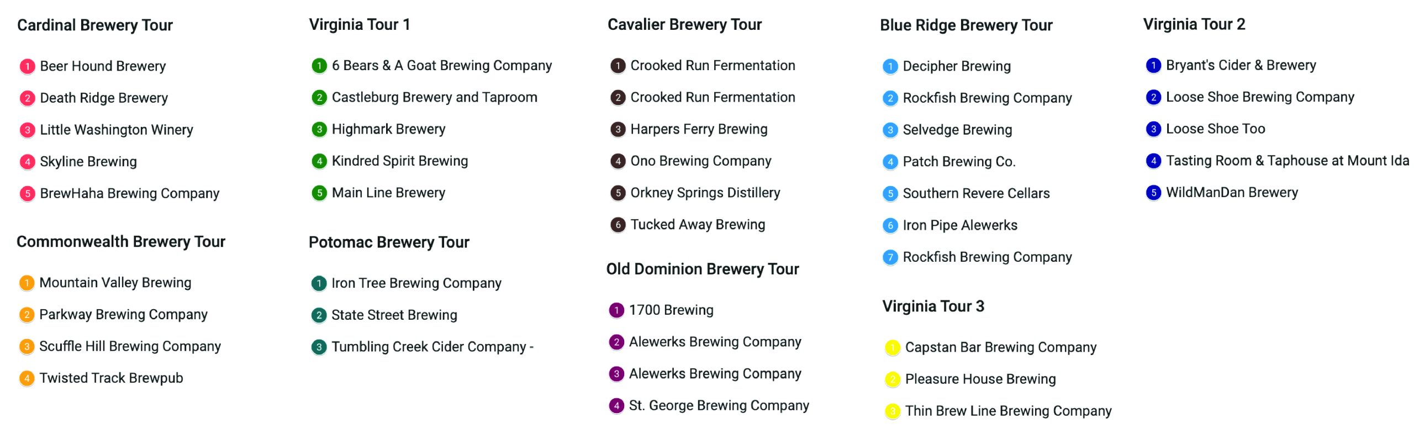Select red marker 3 for Little Washington Winery
The width and height of the screenshot is (1414, 434).
pyautogui.click(x=27, y=130)
